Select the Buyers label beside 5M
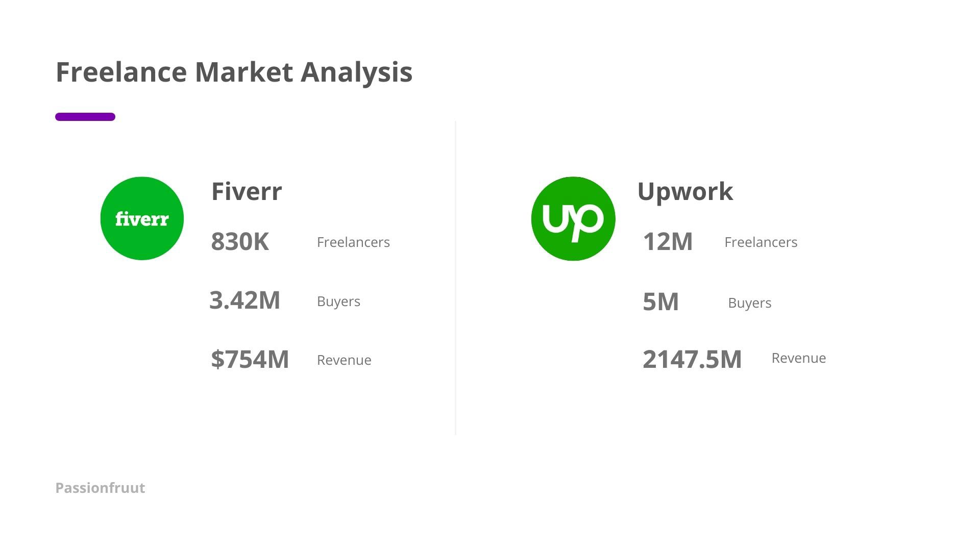 click(749, 303)
